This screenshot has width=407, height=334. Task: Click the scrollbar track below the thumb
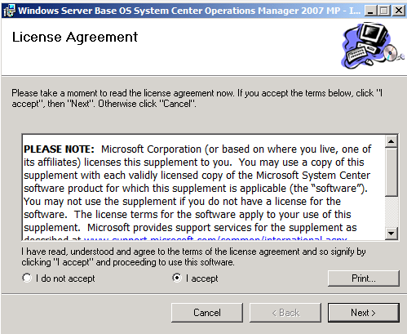pos(392,212)
